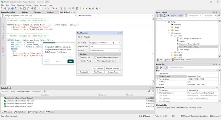Click search magnifier in TOM Explorer search box

click(218, 19)
